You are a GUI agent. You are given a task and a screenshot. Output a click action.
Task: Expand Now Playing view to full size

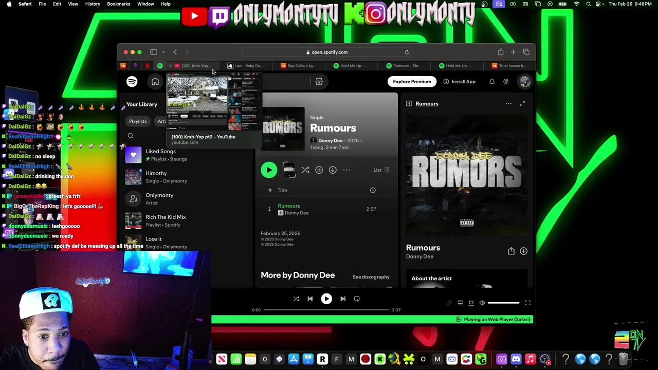522,104
